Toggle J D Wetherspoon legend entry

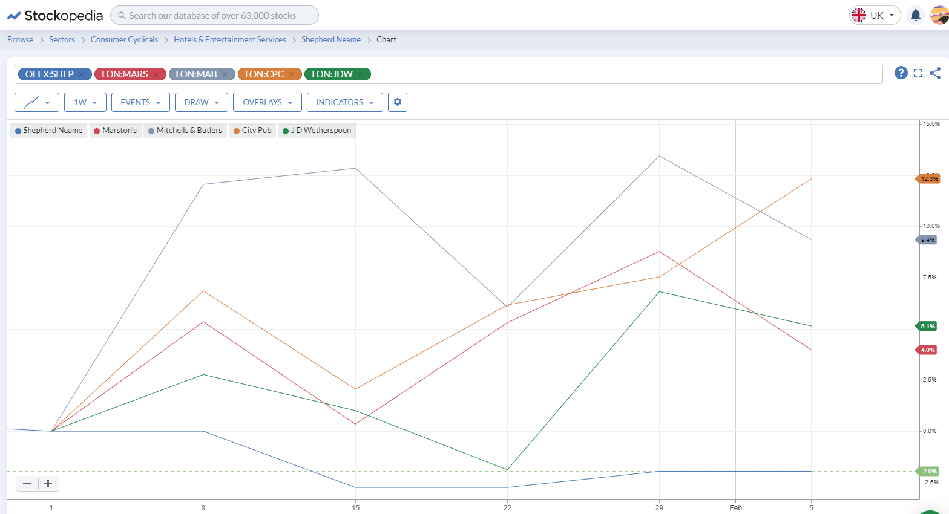[x=317, y=131]
